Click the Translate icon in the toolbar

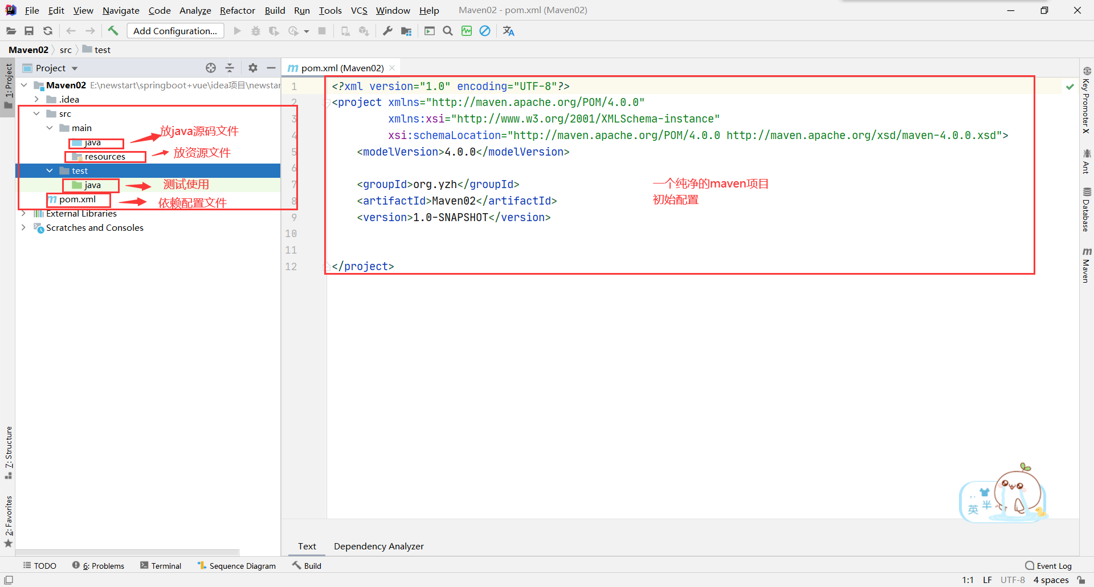click(x=508, y=31)
